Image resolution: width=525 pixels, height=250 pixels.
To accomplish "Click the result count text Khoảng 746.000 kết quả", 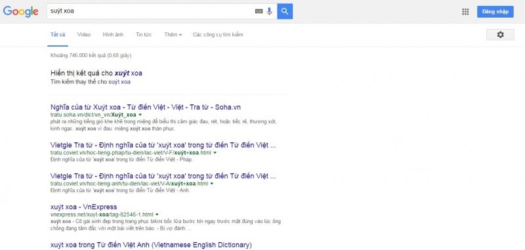I will pyautogui.click(x=91, y=55).
